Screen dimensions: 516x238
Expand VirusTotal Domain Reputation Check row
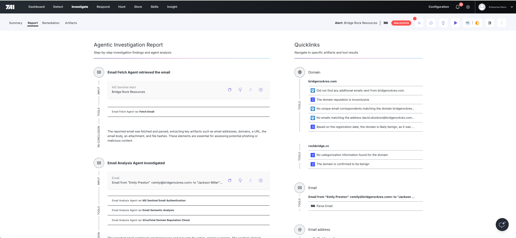(189, 220)
